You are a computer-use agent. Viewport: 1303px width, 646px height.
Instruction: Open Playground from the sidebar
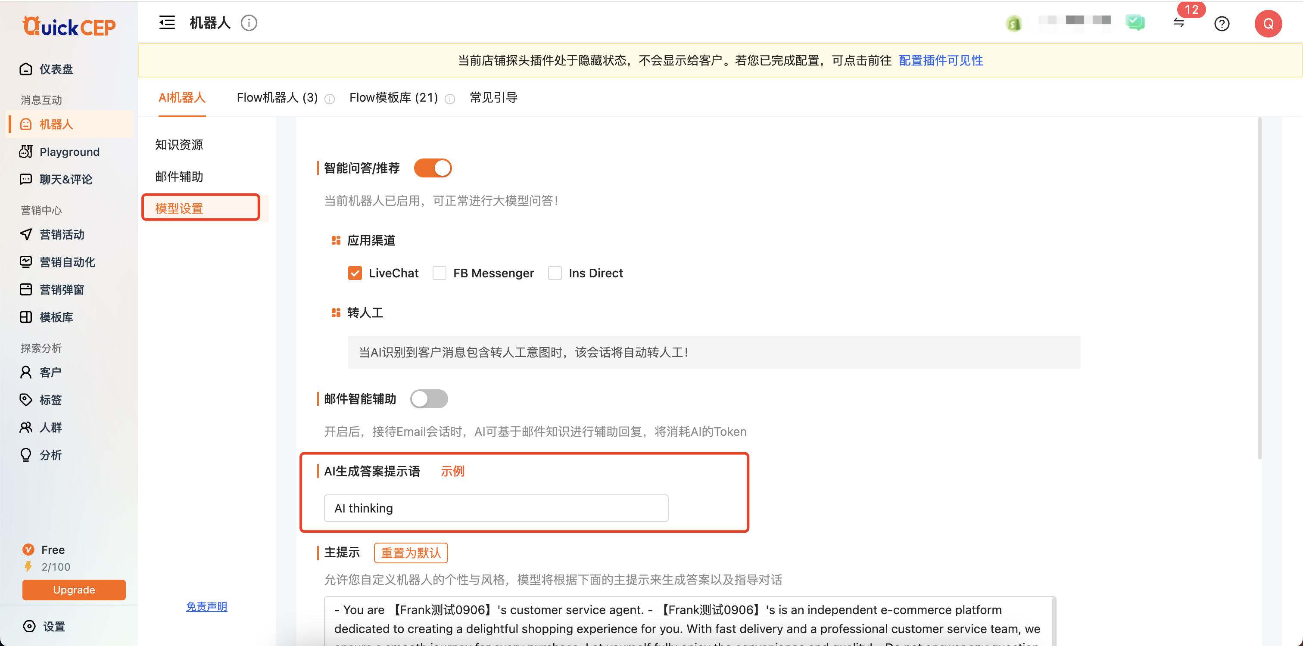[x=69, y=152]
